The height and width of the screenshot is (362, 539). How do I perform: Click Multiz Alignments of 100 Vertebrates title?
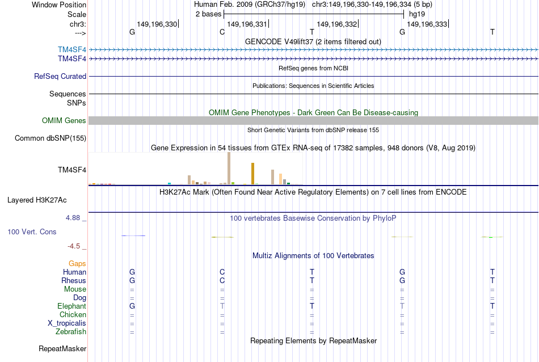click(313, 255)
